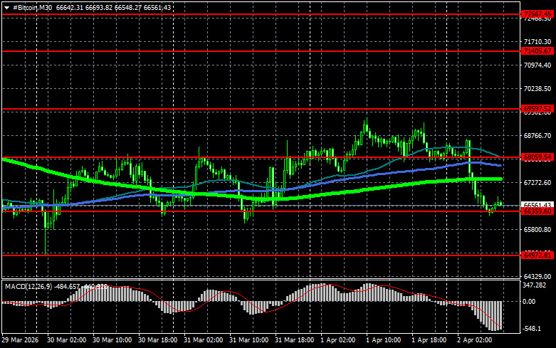The width and height of the screenshot is (556, 348).
Task: Click the -548.1 MACD scale value
Action: tap(532, 329)
